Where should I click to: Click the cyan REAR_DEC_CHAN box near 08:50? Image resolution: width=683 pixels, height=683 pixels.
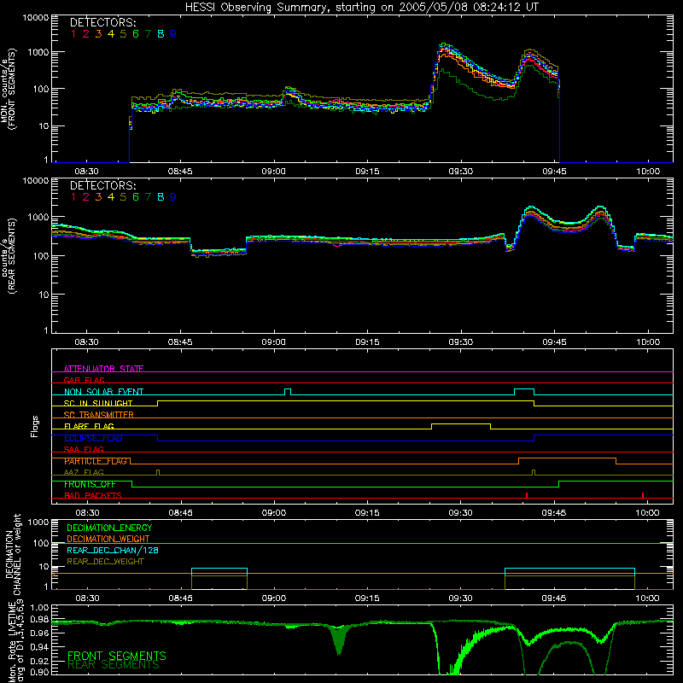point(219,571)
